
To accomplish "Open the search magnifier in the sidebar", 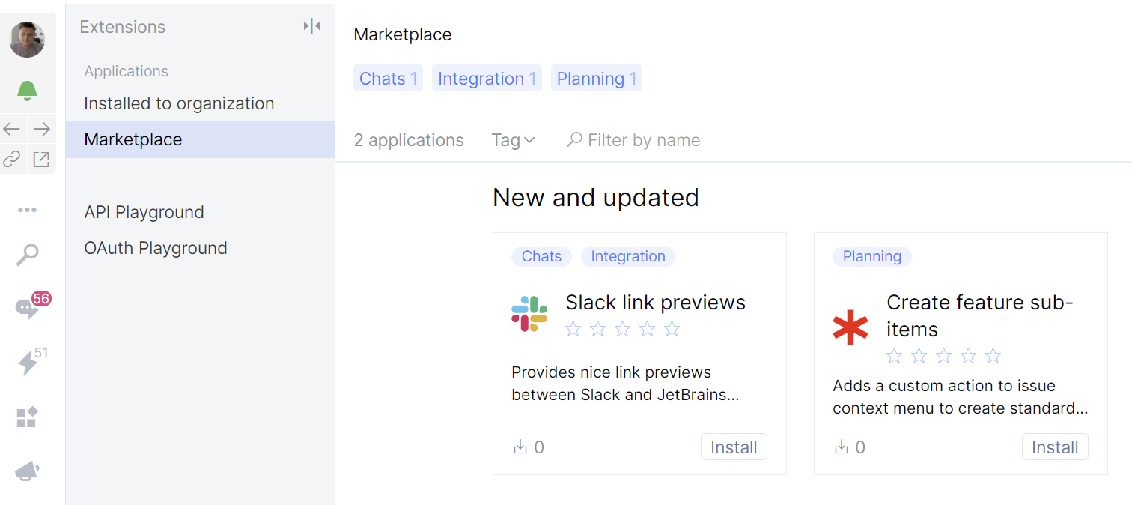I will (28, 255).
